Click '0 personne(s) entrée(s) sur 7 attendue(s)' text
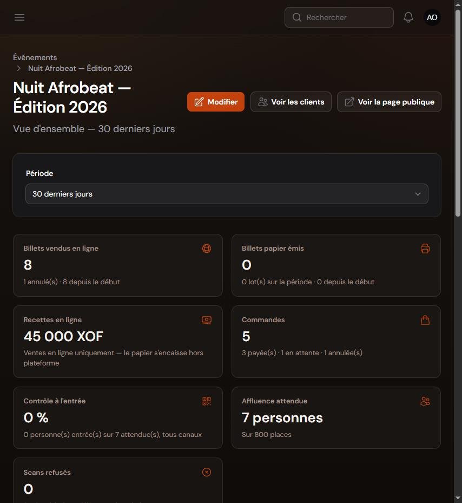Screen dimensions: 462x503 pos(91,434)
